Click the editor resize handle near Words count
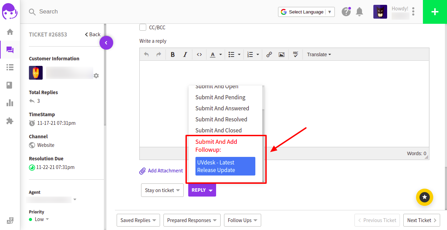447x230 pixels. pyautogui.click(x=427, y=157)
